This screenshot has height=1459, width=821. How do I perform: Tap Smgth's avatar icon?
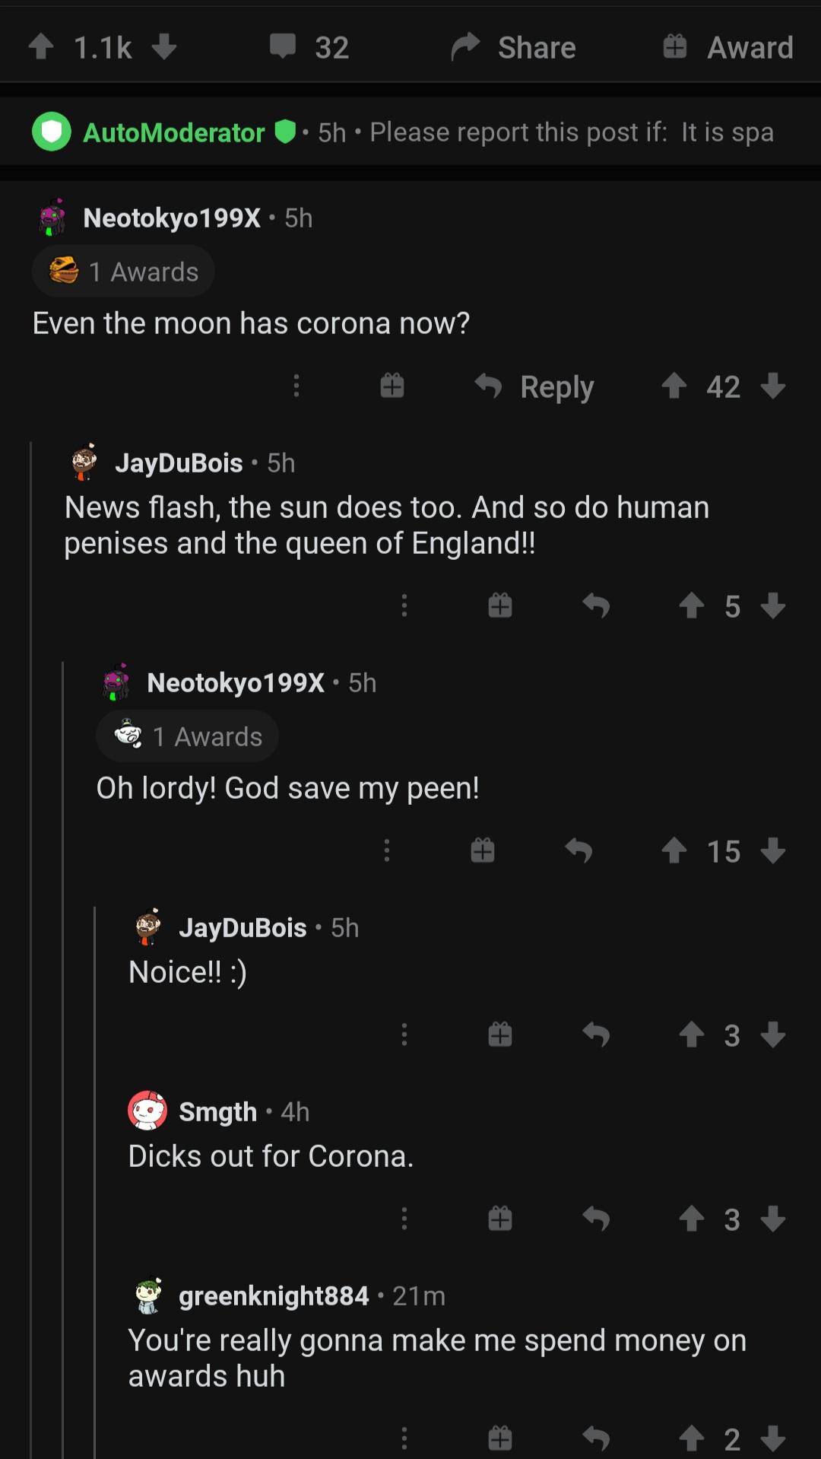[147, 1111]
